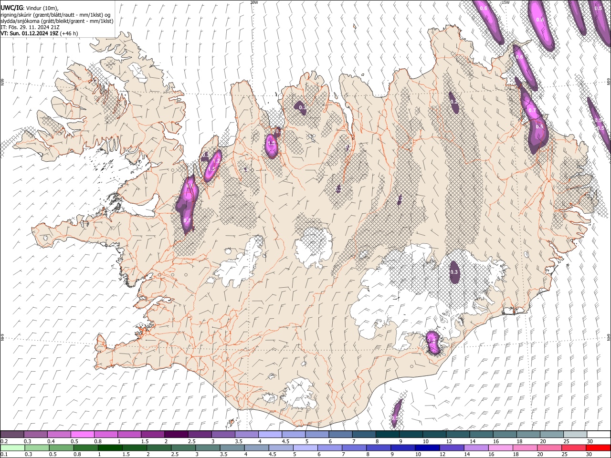Image resolution: width=611 pixels, height=458 pixels.
Task: Click the 'slydda/snjókoma' legend description line
Action: (x=57, y=21)
